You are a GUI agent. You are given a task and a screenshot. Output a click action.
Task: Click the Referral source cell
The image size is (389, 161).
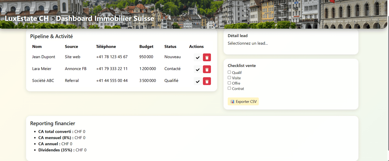click(x=72, y=81)
